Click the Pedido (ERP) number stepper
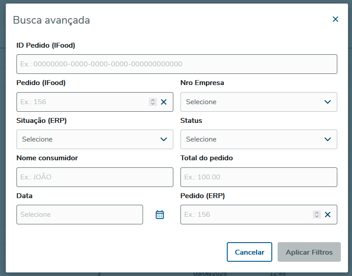The image size is (352, 276). pyautogui.click(x=317, y=215)
